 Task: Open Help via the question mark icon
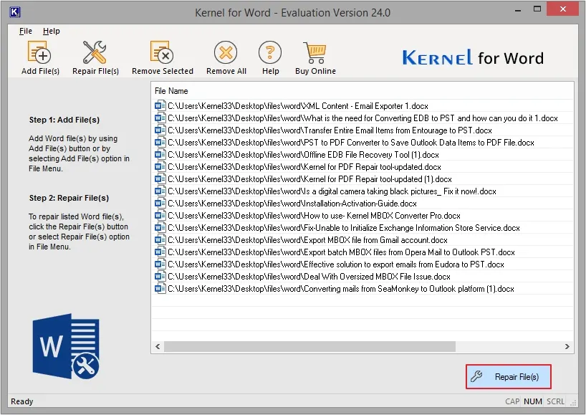click(270, 52)
